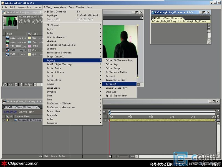Expand the Blur & Sharpen submenu
222x167 pixels.
coord(73,37)
